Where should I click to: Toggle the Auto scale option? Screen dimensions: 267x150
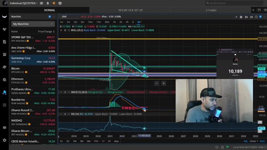pos(262,141)
